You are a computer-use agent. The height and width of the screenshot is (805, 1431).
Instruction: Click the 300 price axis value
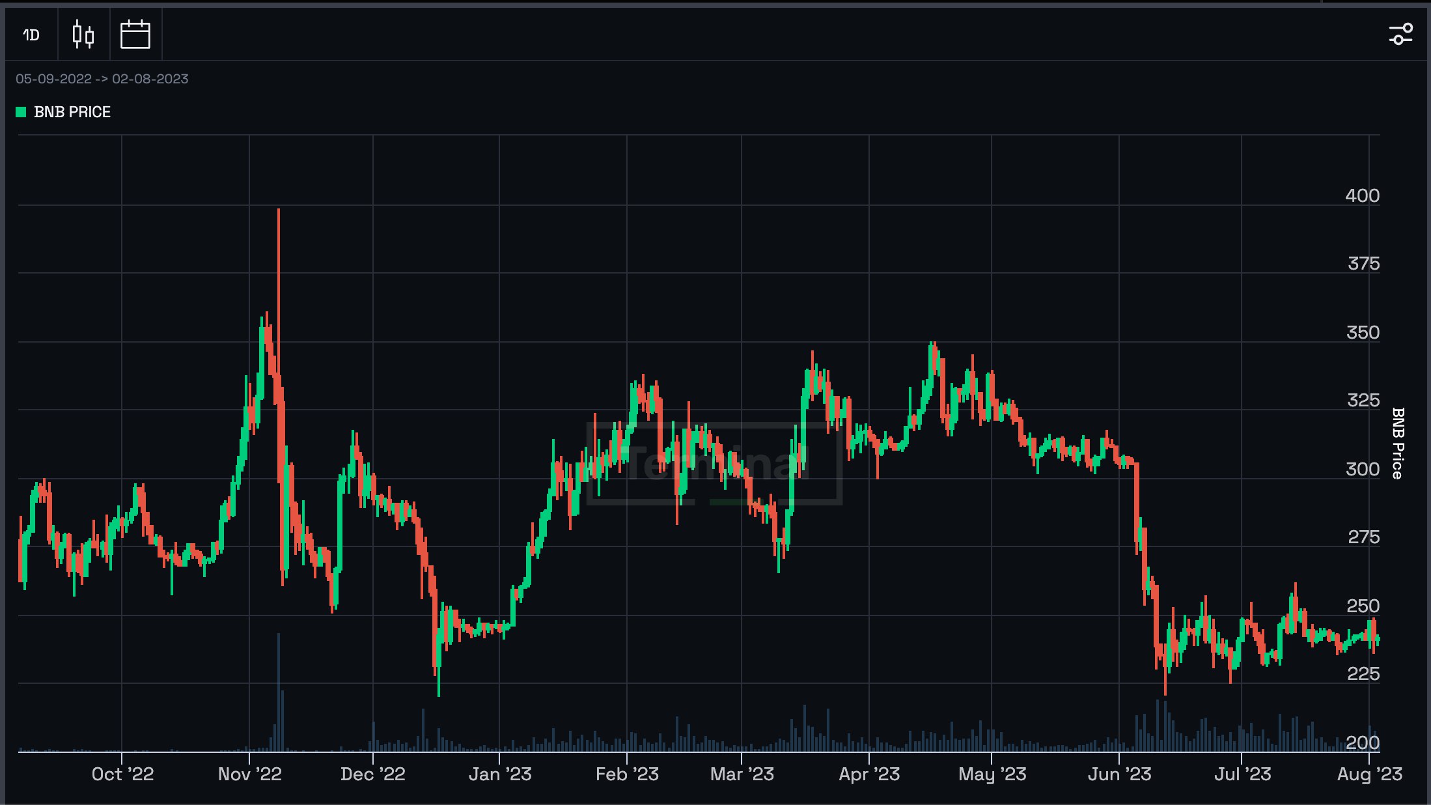(x=1363, y=469)
